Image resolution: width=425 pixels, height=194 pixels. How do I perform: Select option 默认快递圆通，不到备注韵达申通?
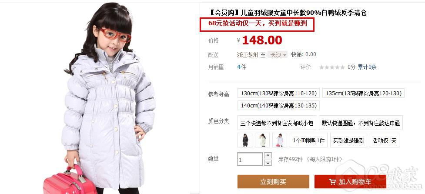361,123
